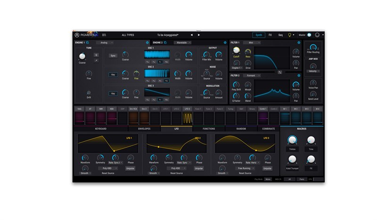Select first sine waveform icon for OSC 1
This screenshot has height=220, width=377.
tap(148, 62)
